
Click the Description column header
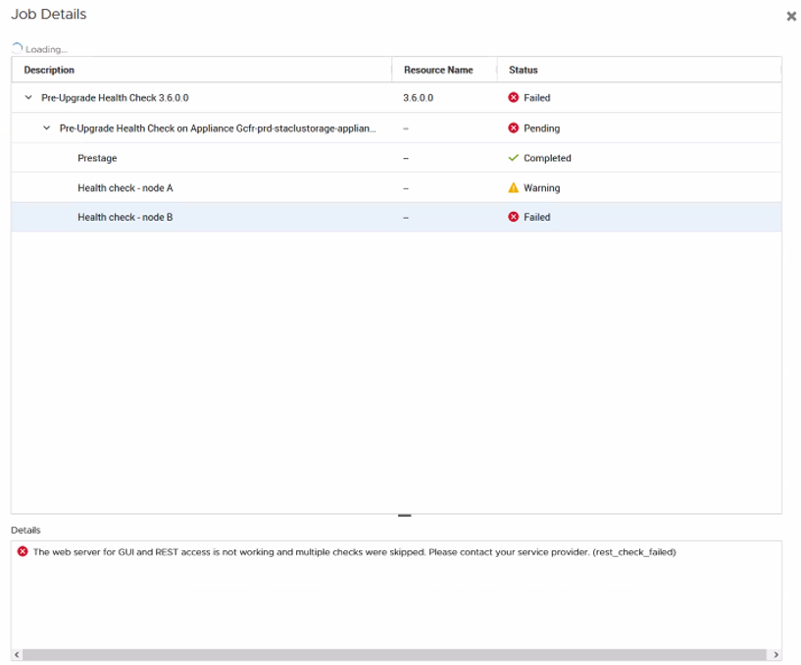pyautogui.click(x=48, y=70)
